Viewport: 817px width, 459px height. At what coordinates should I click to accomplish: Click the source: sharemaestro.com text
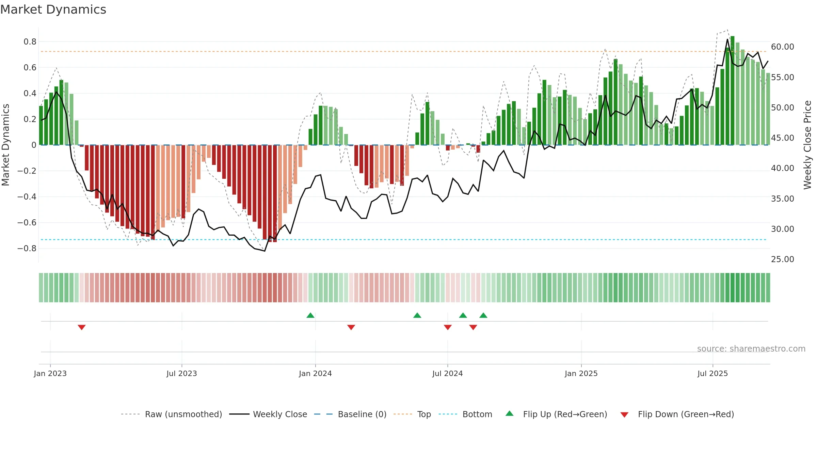pos(751,348)
